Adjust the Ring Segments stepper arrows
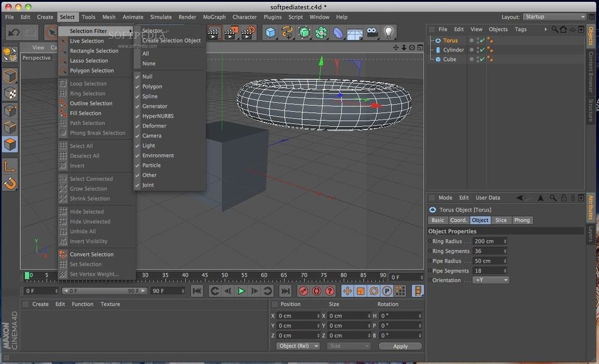Image resolution: width=599 pixels, height=364 pixels. 505,251
